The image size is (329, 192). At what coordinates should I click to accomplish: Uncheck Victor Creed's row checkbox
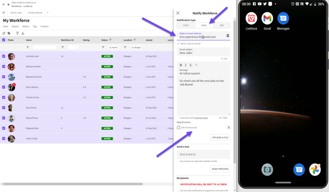(x=3, y=138)
